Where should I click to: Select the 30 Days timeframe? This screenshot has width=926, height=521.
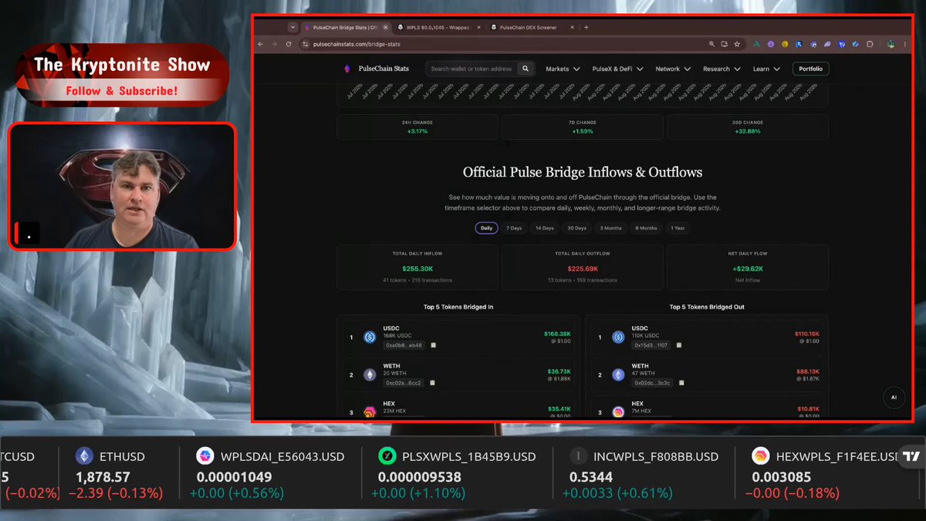click(577, 228)
